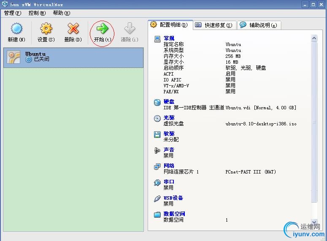Click the 网络连接芯片 1 label
Viewport: 327px width, 241px height.
(181, 171)
